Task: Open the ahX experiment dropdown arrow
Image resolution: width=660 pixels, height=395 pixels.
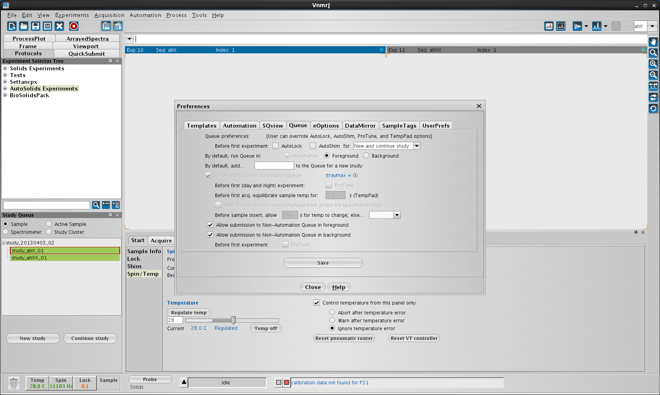Action: click(652, 26)
